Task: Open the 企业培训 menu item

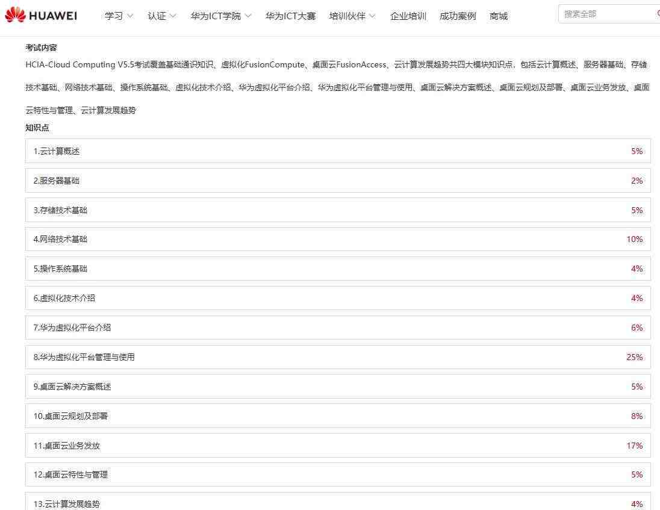Action: pyautogui.click(x=408, y=16)
